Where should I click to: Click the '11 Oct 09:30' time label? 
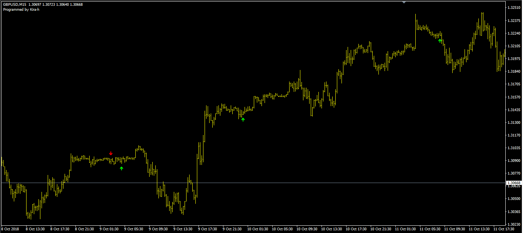click(454, 229)
